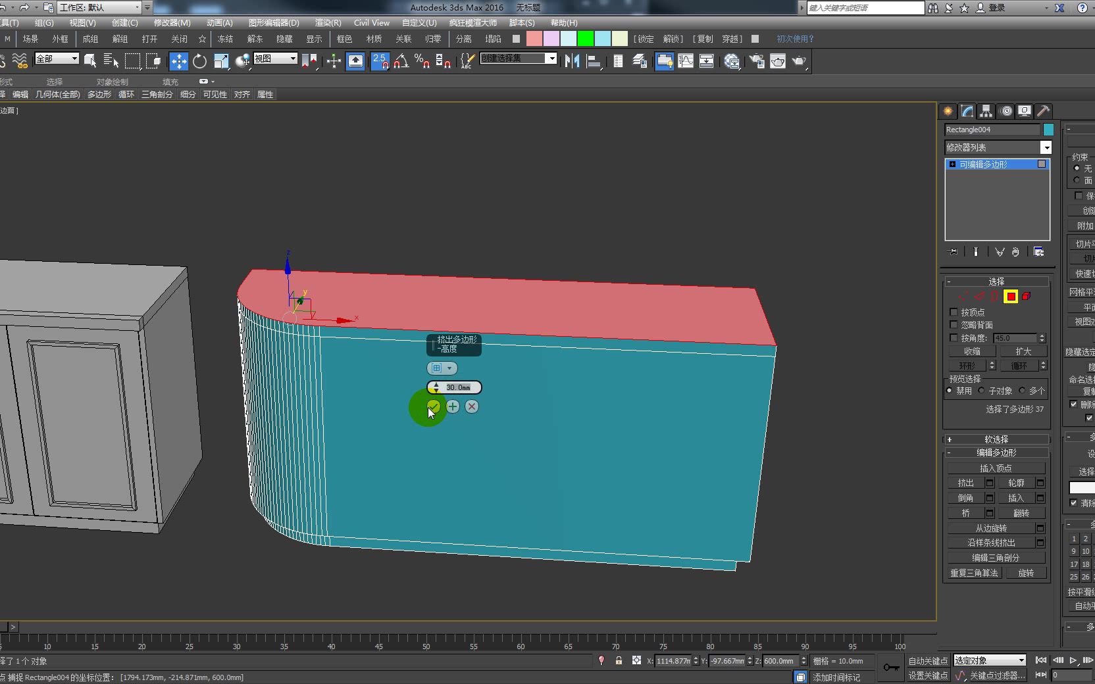Confirm the extrude with the checkmark
Viewport: 1095px width, 684px height.
433,406
